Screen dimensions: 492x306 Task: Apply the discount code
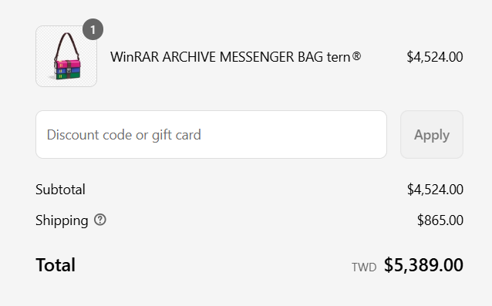[432, 135]
